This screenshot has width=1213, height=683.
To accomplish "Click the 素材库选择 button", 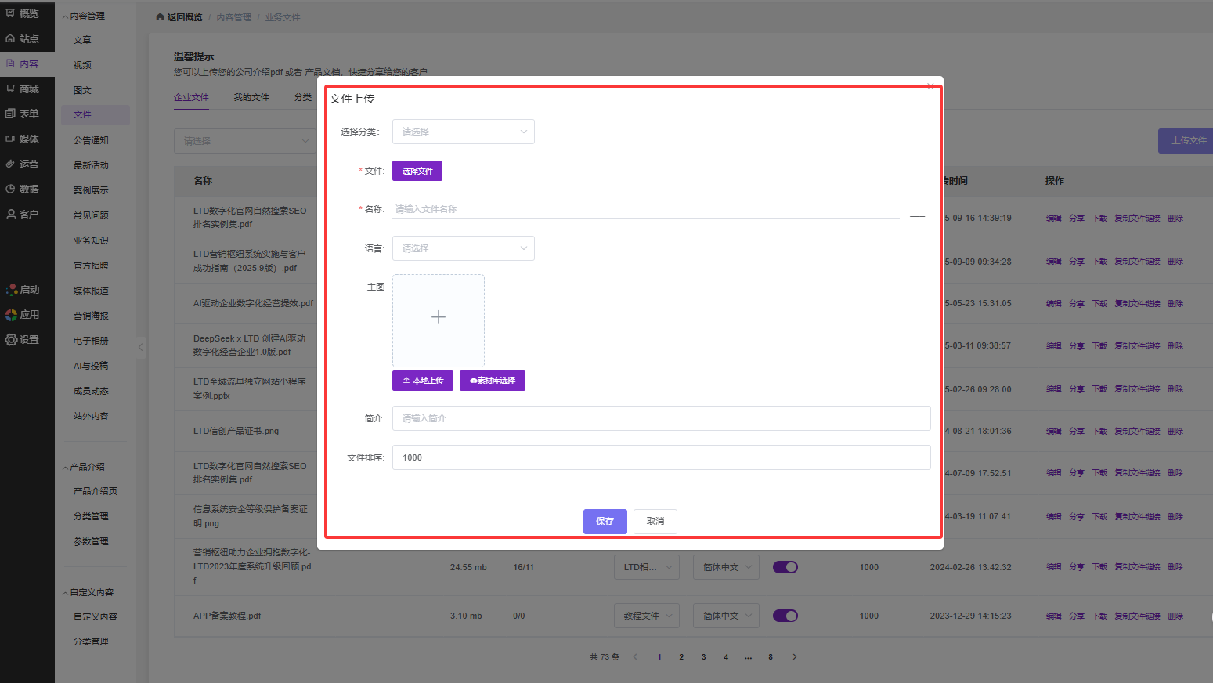I will click(x=493, y=381).
